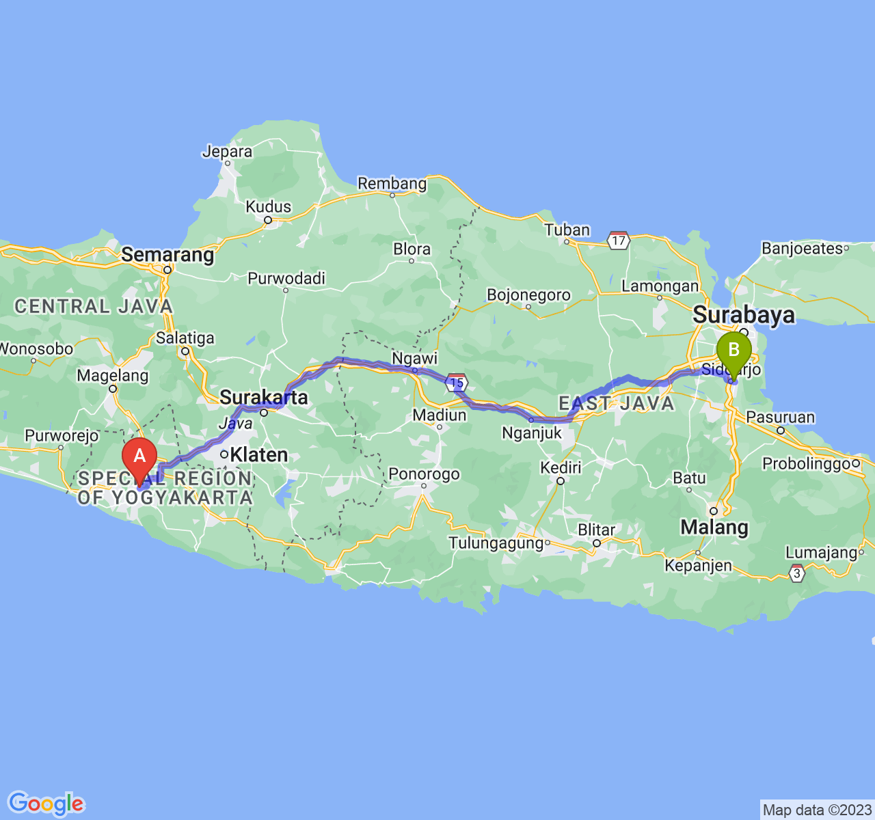Click the Kudus town label
This screenshot has width=875, height=820.
click(268, 207)
